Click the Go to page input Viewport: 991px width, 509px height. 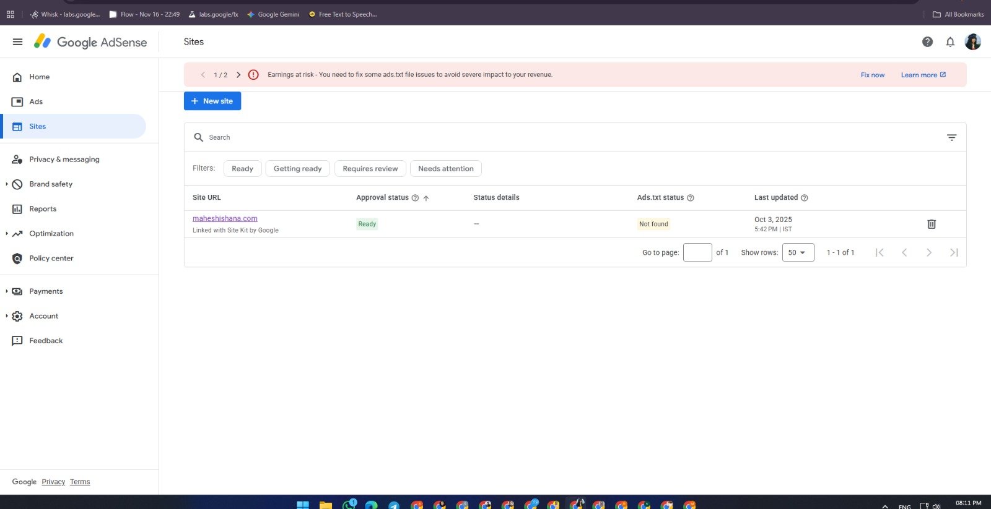coord(697,252)
